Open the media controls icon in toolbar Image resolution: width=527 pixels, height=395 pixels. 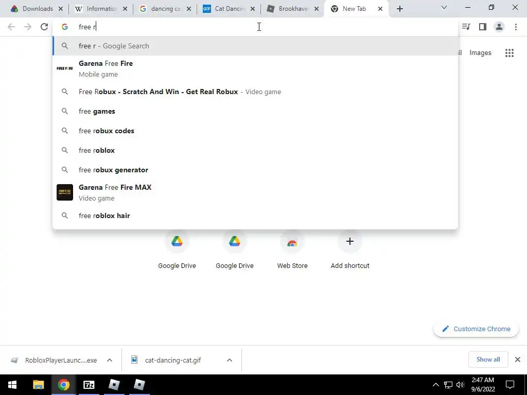466,27
